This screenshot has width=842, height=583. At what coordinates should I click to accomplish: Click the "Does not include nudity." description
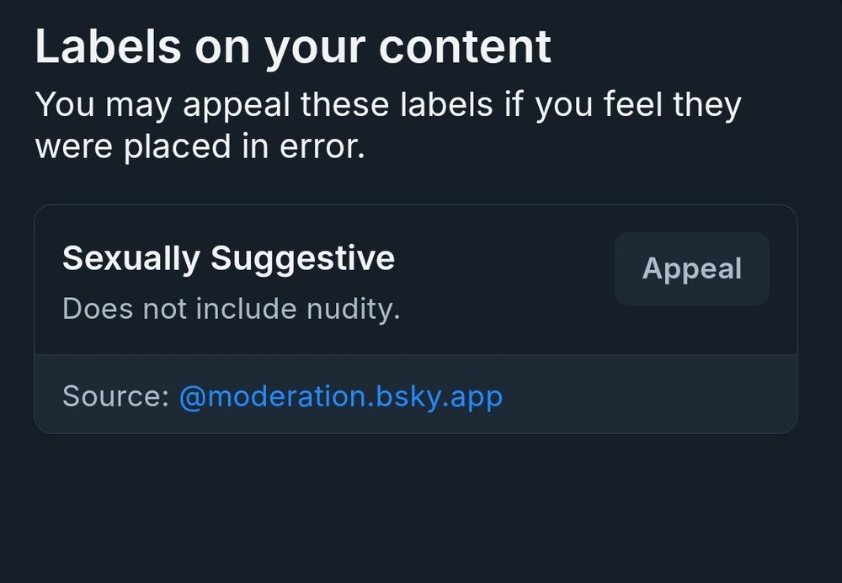coord(231,309)
